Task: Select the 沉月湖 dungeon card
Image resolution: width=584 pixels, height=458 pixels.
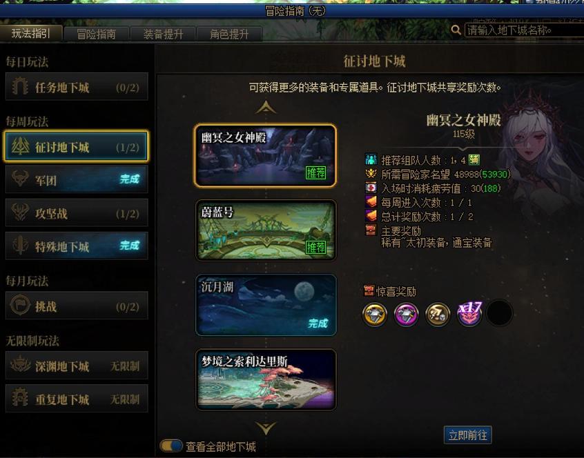Action: pos(266,305)
